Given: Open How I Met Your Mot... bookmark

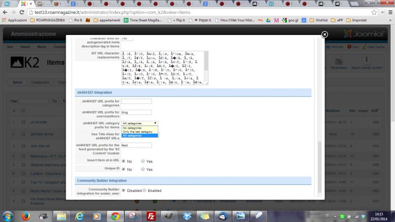Looking at the screenshot, I should (235, 20).
